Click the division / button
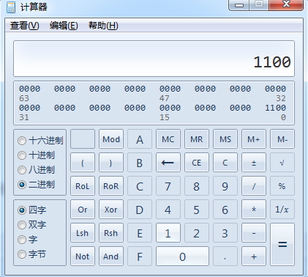 (x=254, y=186)
